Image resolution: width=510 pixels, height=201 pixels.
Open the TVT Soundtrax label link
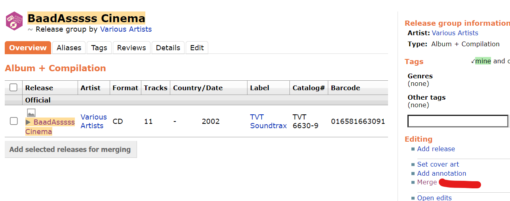(268, 121)
